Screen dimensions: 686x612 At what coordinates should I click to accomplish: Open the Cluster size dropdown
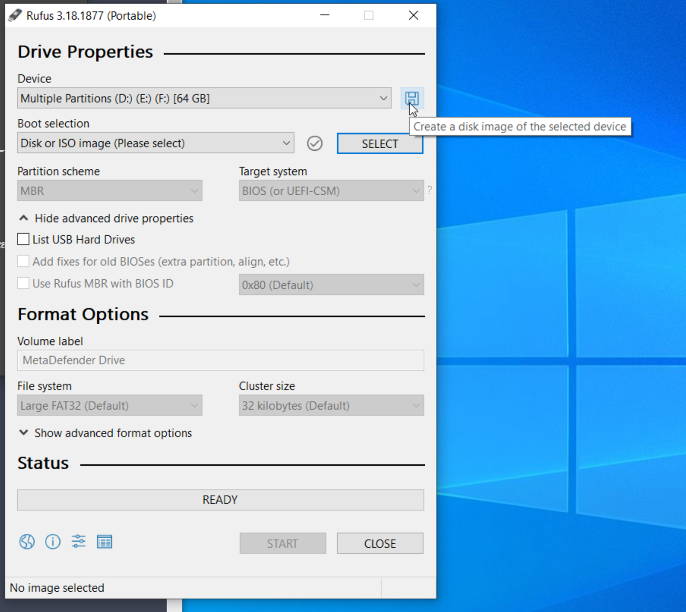pyautogui.click(x=331, y=406)
